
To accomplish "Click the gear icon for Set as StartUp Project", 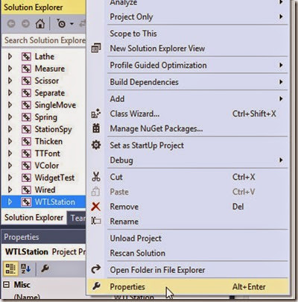I will pos(96,145).
